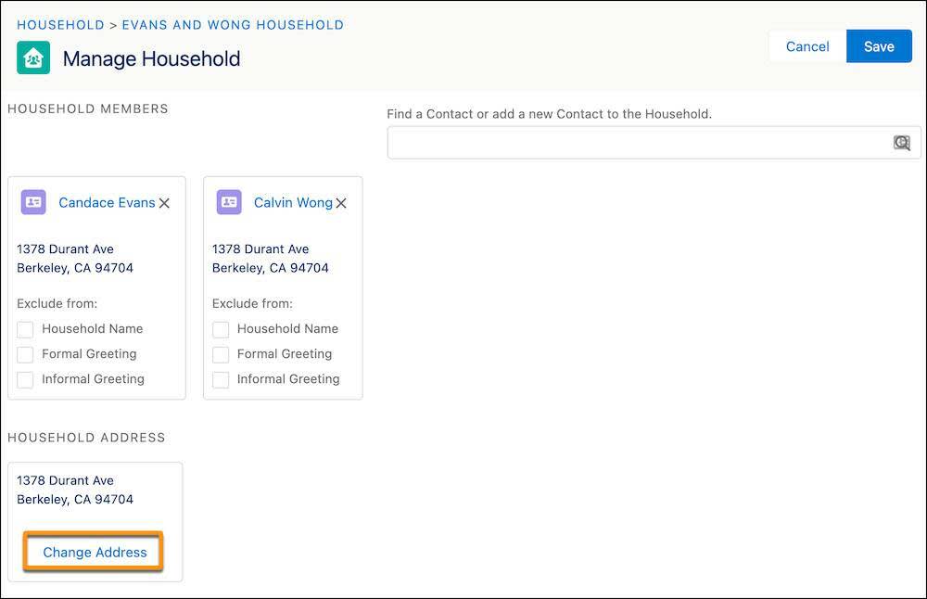Exclude Candace Evans from Formal Greeting
This screenshot has height=599, width=927.
point(25,355)
